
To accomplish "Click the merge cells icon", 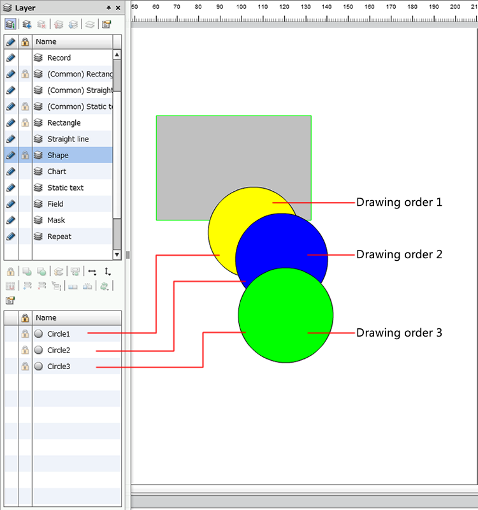I will click(73, 286).
